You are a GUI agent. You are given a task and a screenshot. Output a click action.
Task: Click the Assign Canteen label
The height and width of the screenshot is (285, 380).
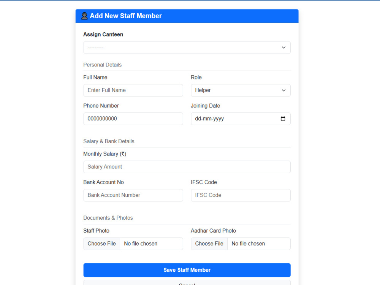(x=103, y=35)
